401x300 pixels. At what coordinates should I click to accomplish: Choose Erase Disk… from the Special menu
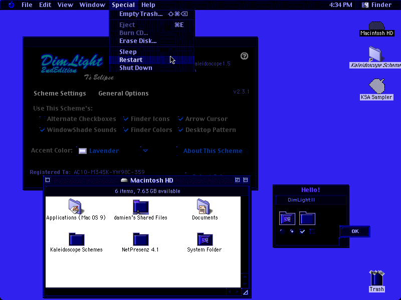(152, 41)
